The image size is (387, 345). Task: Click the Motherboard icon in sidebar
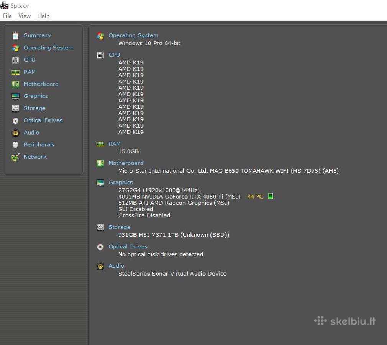[x=15, y=84]
